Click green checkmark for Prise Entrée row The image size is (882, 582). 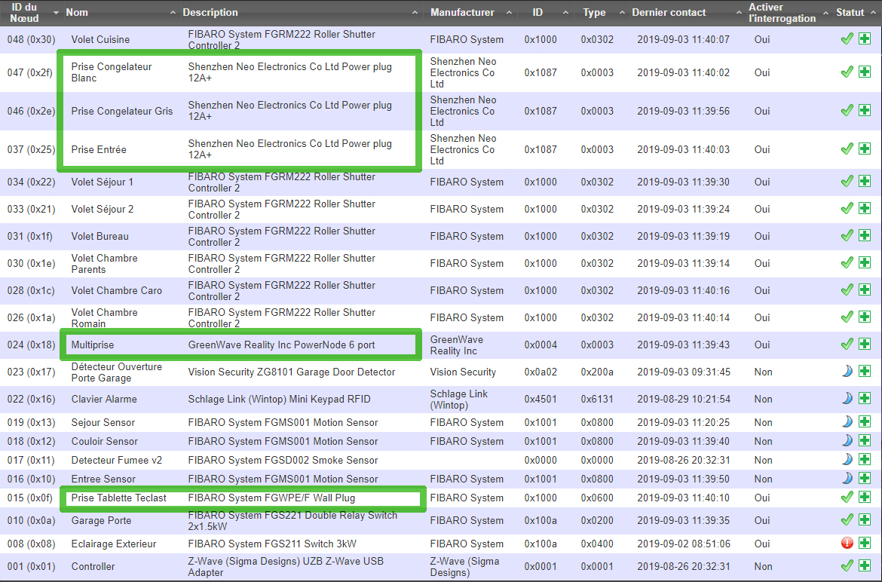tap(847, 149)
